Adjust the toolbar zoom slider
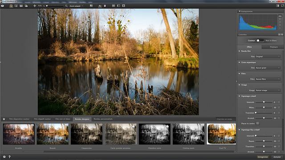The height and width of the screenshot is (160, 285). coord(54,6)
